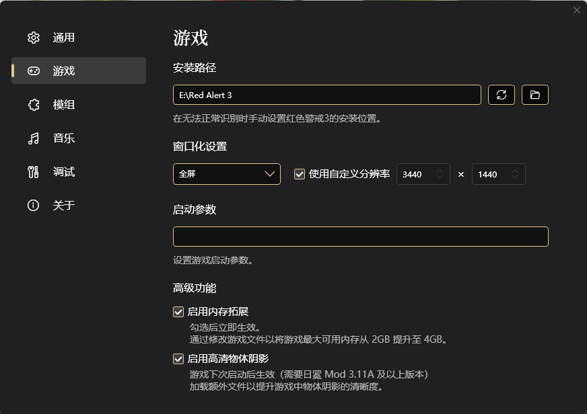
Task: Click the install path field E:\Red Alert 3
Action: pos(326,95)
